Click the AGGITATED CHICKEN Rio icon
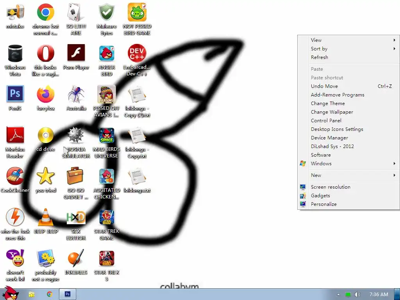Viewport: 400px width, 300px height. pyautogui.click(x=107, y=183)
